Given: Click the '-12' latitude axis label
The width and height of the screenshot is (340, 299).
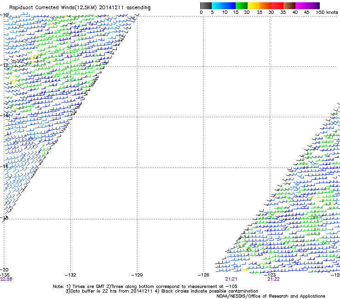Looking at the screenshot, I should coord(4,65).
